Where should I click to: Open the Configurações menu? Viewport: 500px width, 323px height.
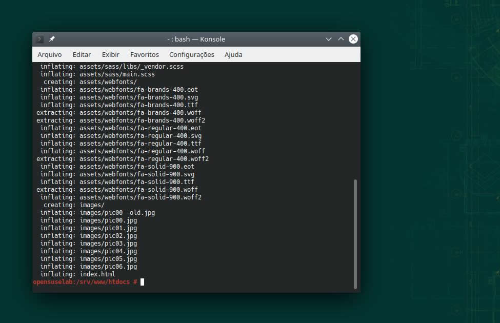click(x=191, y=54)
